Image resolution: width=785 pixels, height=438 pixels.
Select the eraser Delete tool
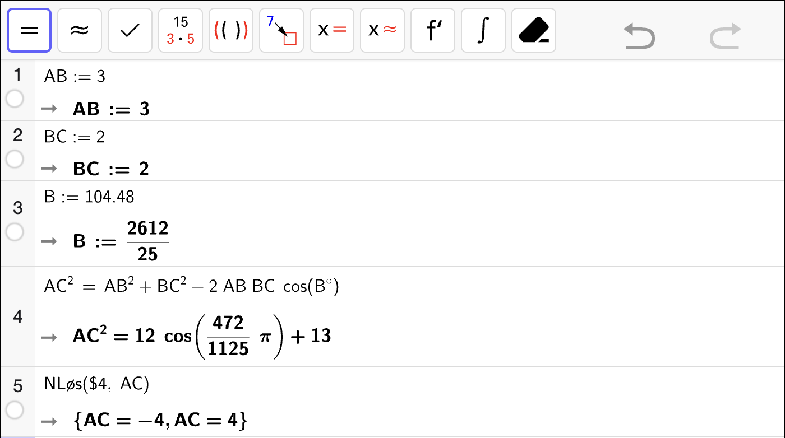[x=534, y=30]
